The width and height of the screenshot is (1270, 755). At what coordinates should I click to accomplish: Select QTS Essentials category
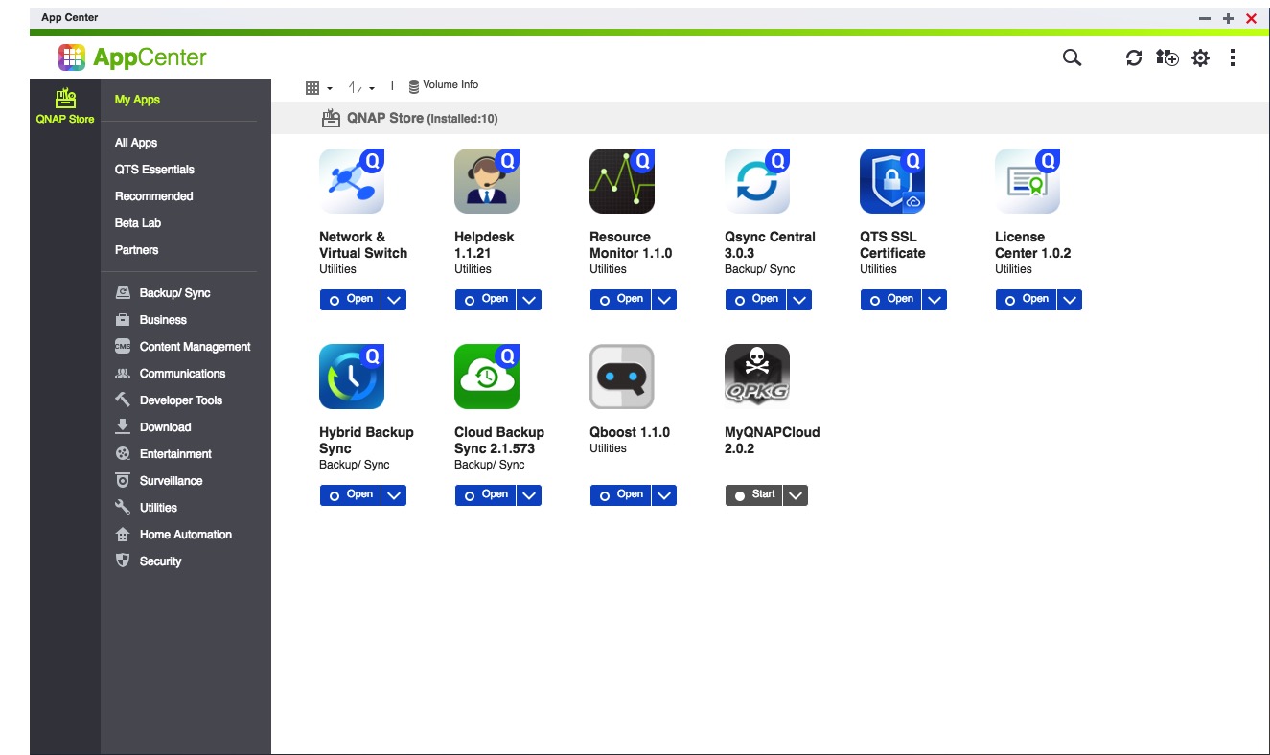click(x=154, y=170)
